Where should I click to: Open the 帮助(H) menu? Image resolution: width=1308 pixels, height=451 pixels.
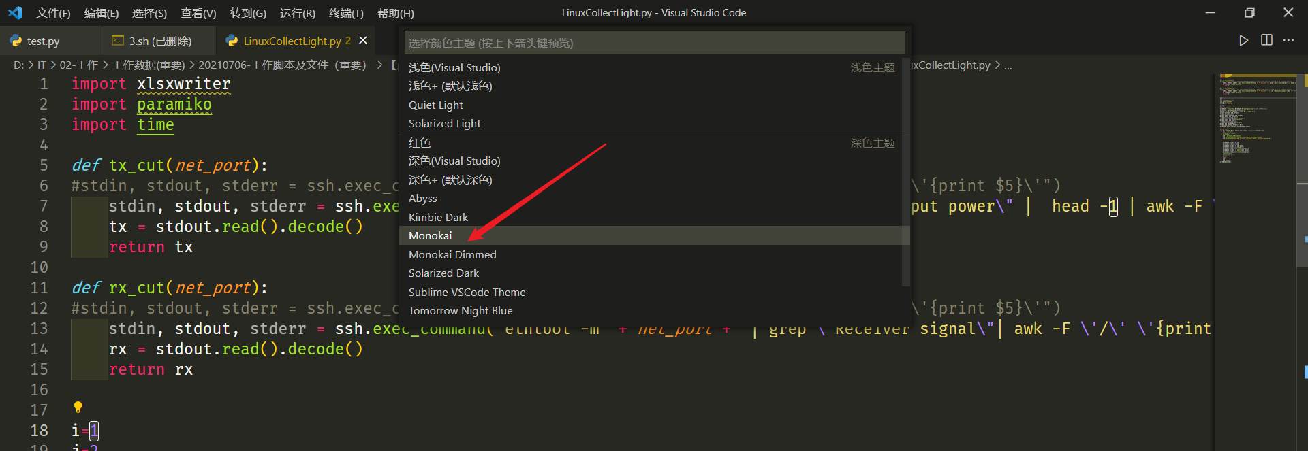tap(396, 13)
